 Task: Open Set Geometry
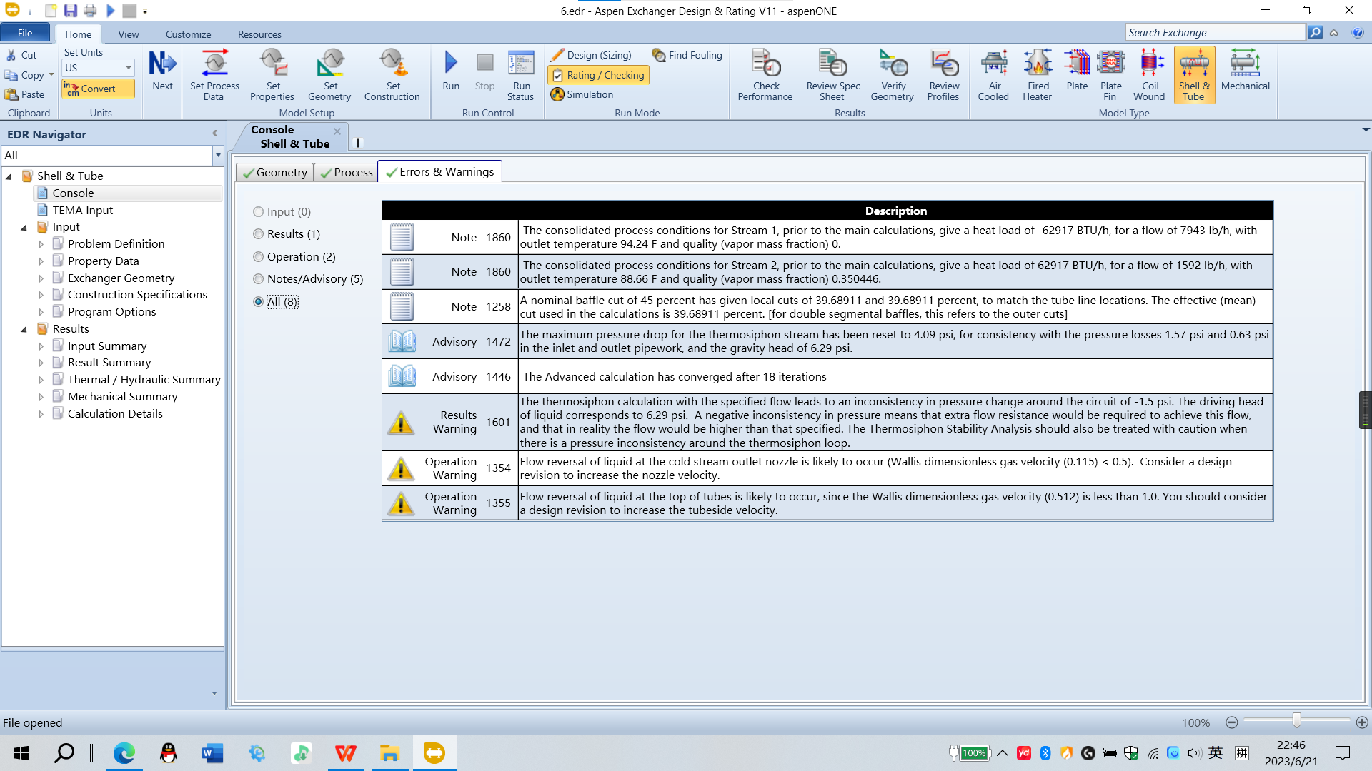point(329,75)
